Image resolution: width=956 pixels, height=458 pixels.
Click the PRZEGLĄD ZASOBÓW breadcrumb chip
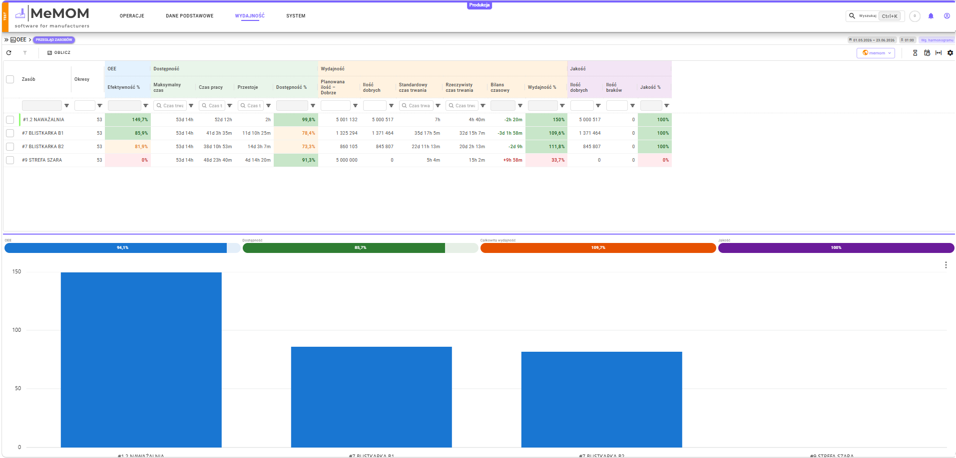click(54, 40)
